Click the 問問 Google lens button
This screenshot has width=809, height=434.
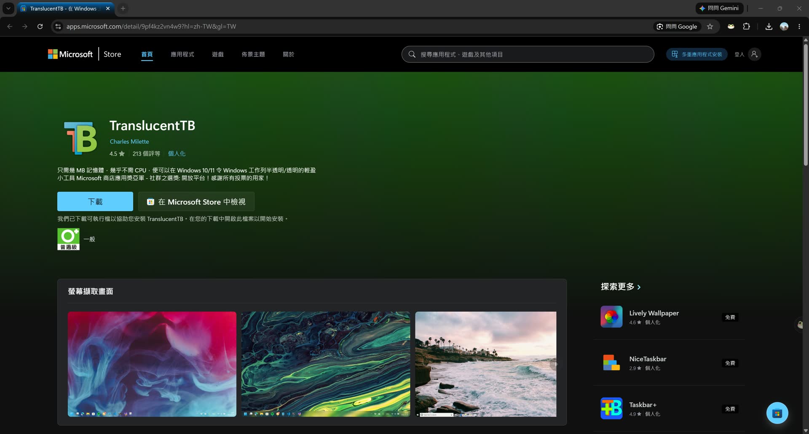[677, 26]
